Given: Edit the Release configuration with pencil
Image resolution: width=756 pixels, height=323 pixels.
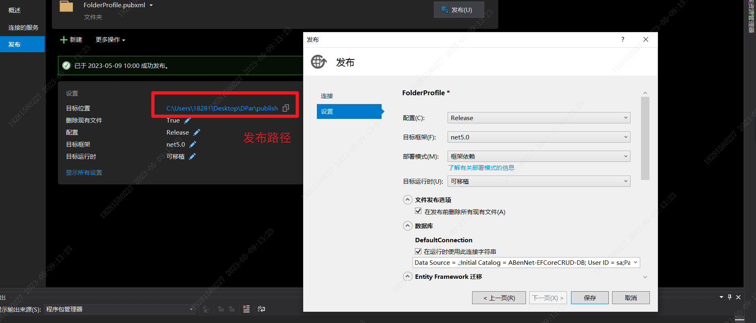Looking at the screenshot, I should pos(197,132).
